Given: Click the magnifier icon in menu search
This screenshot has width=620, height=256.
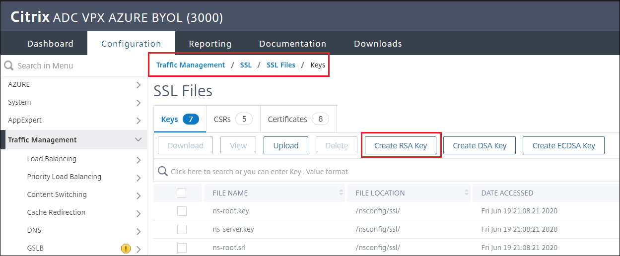Looking at the screenshot, I should click(8, 65).
